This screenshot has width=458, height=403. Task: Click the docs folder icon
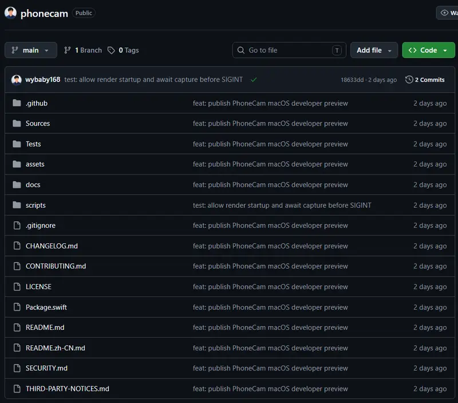(17, 184)
